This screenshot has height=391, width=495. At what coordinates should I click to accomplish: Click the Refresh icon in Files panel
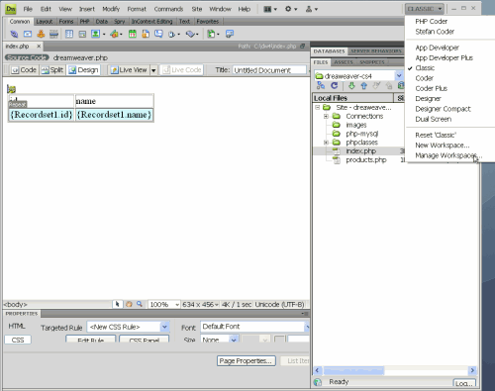[335, 86]
